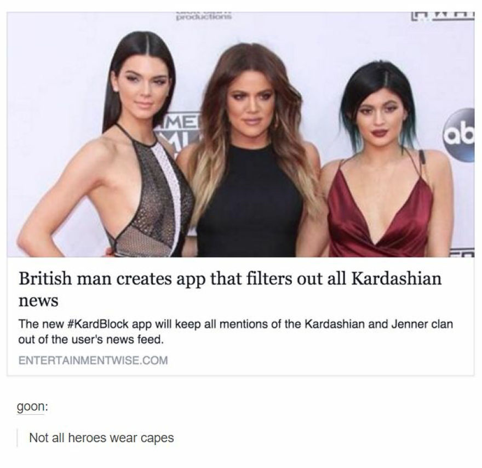Image resolution: width=482 pixels, height=468 pixels.
Task: Open the goon username profile link
Action: (x=32, y=407)
